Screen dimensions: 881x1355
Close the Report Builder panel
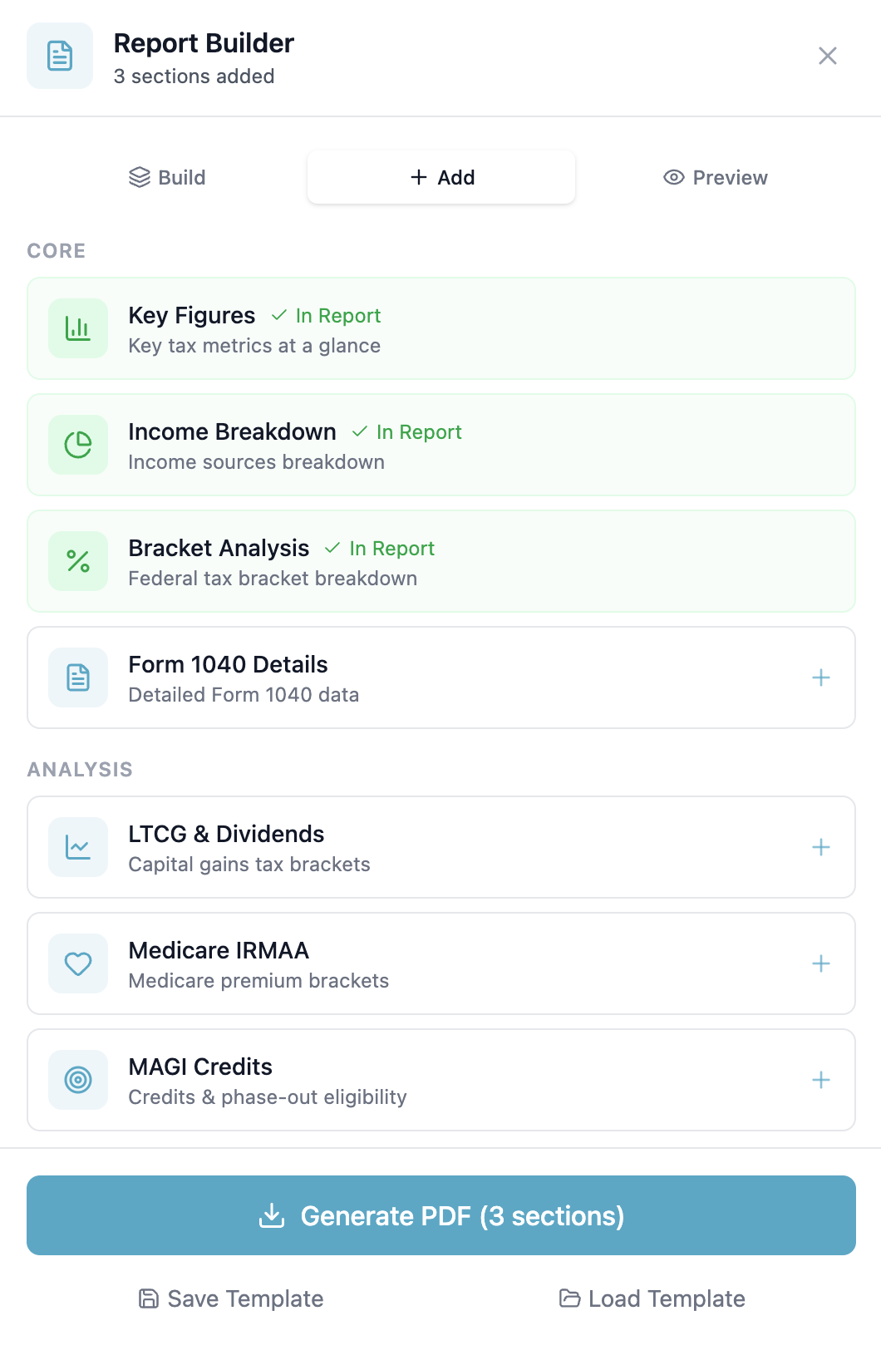click(x=828, y=56)
